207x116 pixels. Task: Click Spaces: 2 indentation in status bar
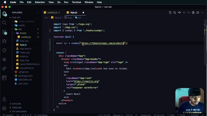(118, 115)
